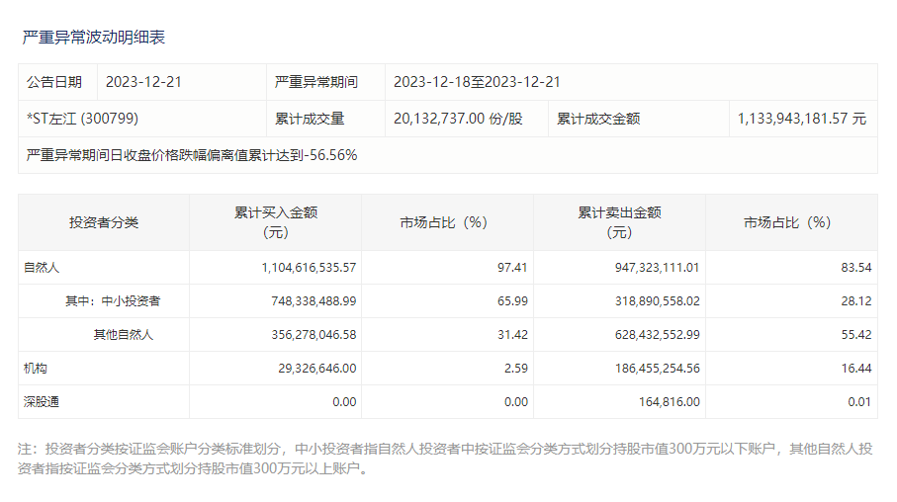Click the footnote text beginning with 注：
Screen dimensions: 897x502
[445, 459]
